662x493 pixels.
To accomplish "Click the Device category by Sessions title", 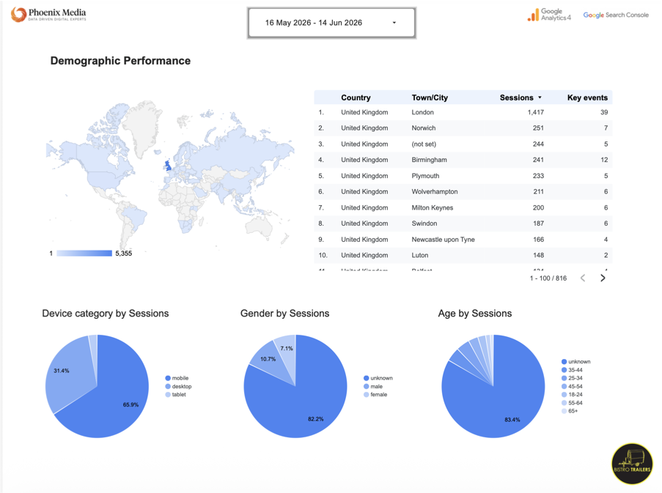I will [x=105, y=314].
